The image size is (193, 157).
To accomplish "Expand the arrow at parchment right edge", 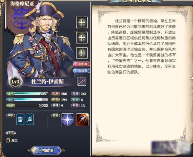I will [191, 79].
